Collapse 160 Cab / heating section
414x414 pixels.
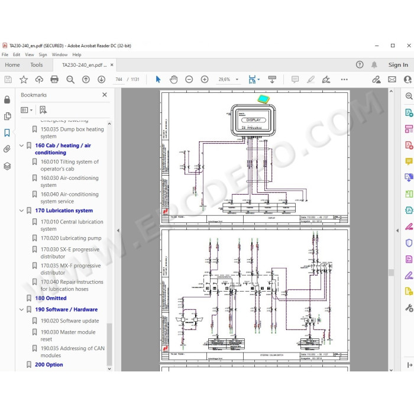(22, 145)
